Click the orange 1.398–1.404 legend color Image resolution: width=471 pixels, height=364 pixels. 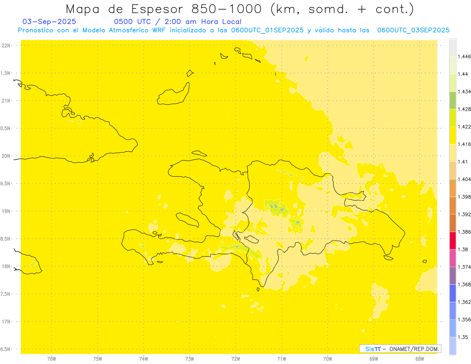tap(453, 188)
